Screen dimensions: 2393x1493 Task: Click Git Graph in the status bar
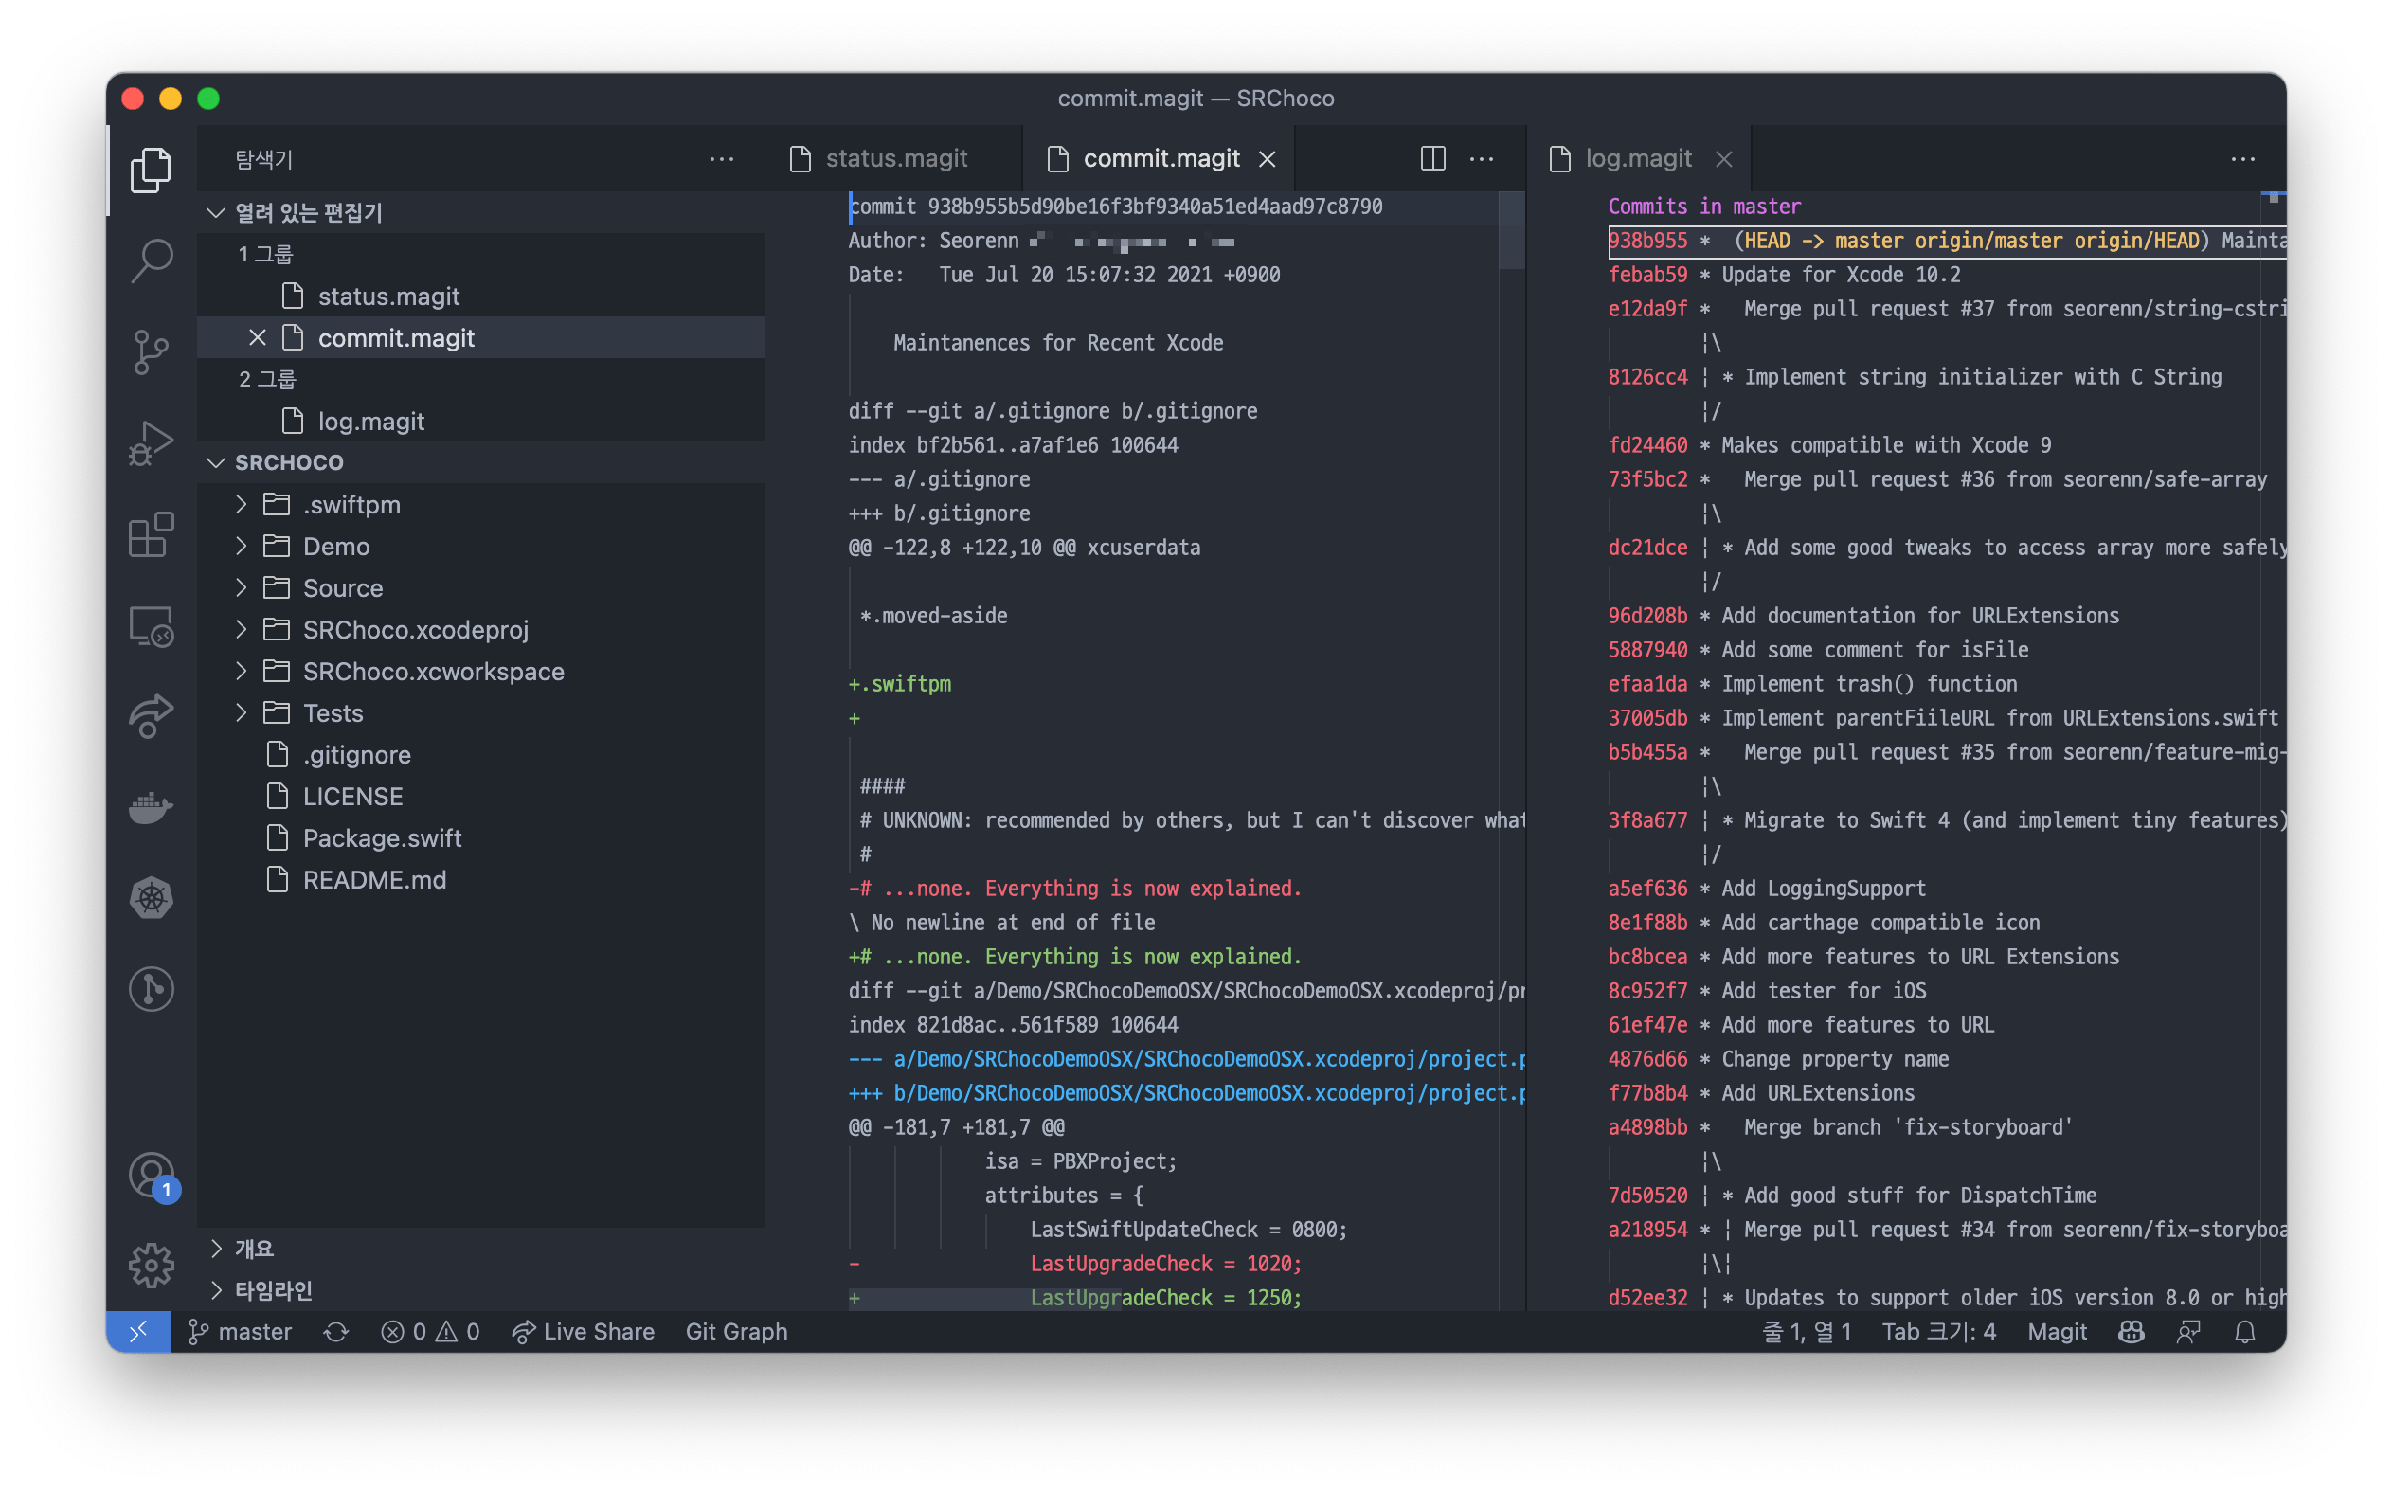point(736,1332)
